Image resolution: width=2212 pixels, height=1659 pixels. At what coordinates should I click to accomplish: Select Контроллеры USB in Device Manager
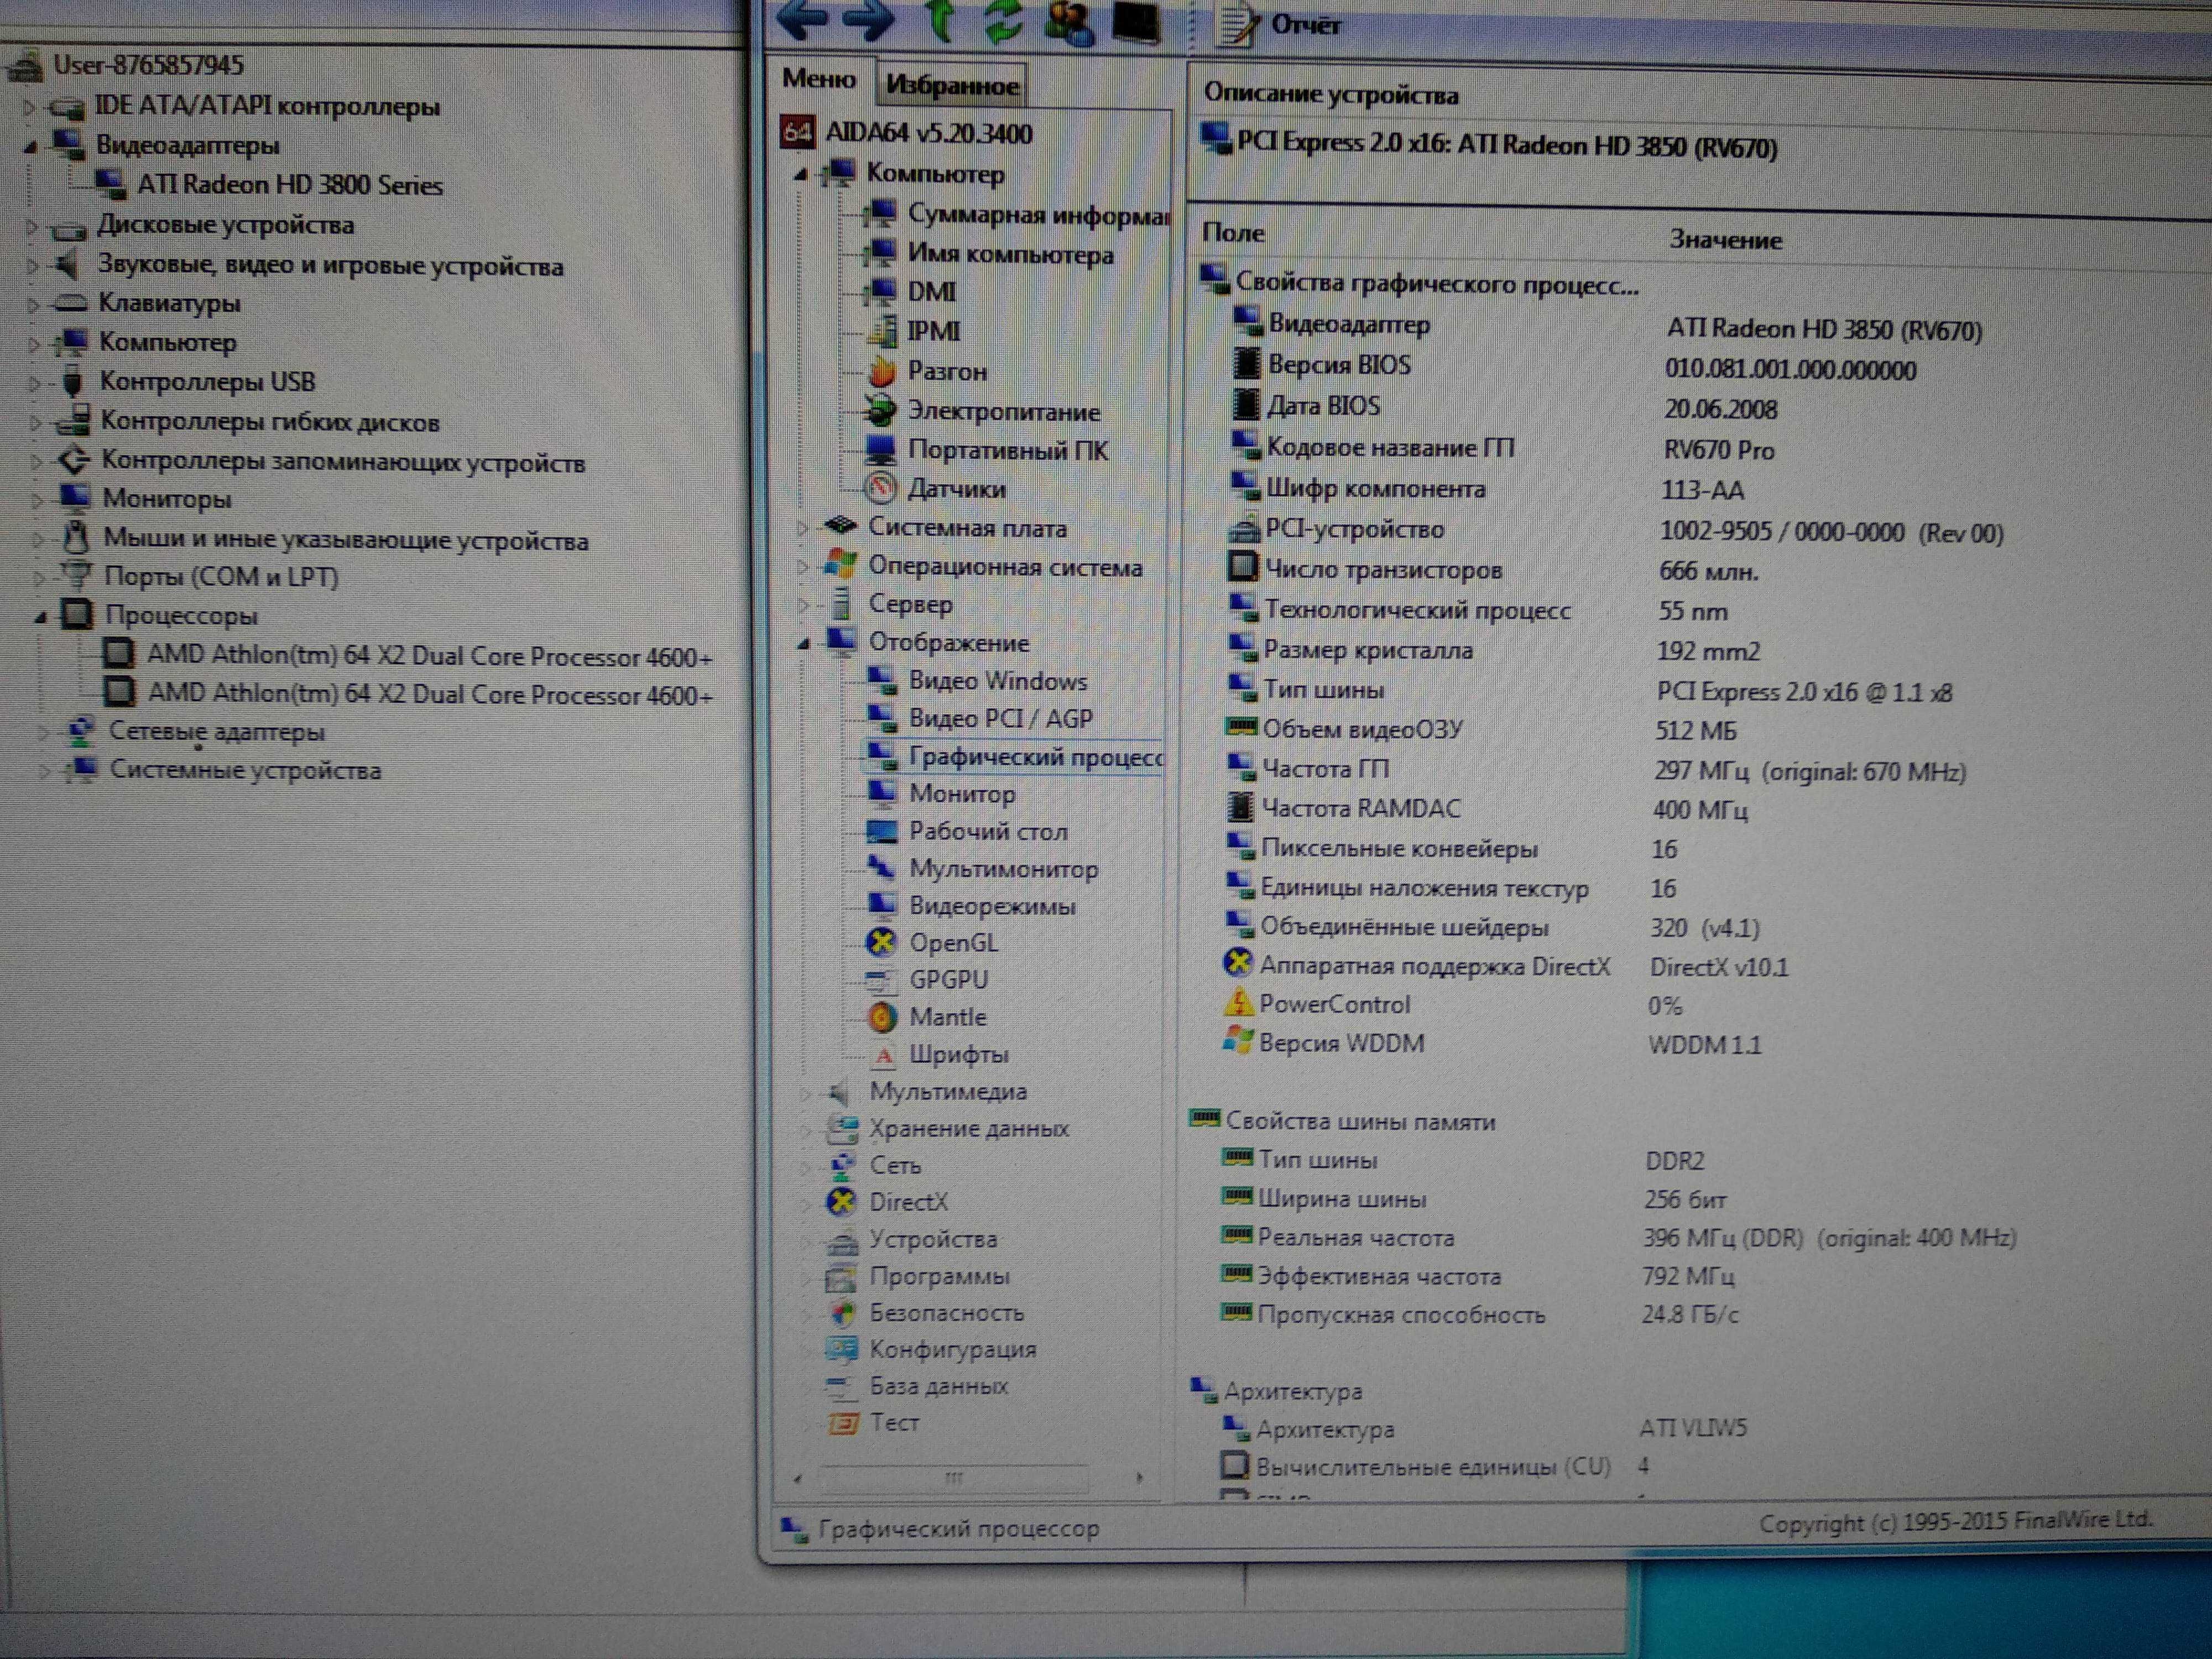pyautogui.click(x=207, y=382)
